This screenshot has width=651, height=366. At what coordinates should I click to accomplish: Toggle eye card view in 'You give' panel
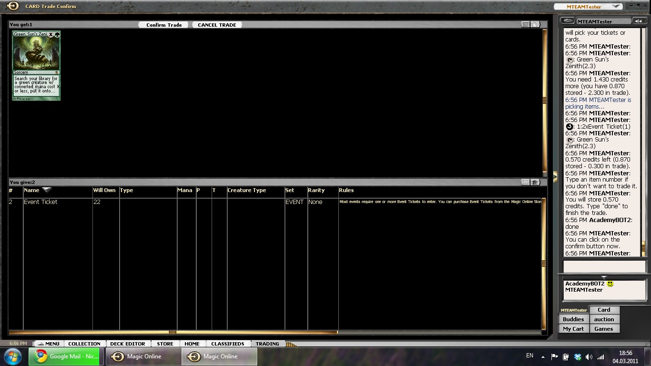535,182
